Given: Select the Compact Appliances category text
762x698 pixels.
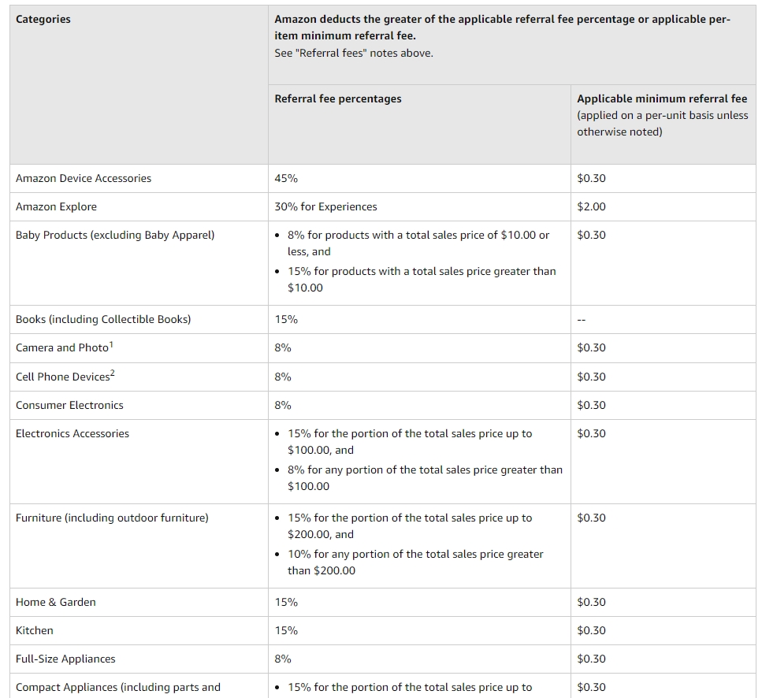Looking at the screenshot, I should point(117,687).
